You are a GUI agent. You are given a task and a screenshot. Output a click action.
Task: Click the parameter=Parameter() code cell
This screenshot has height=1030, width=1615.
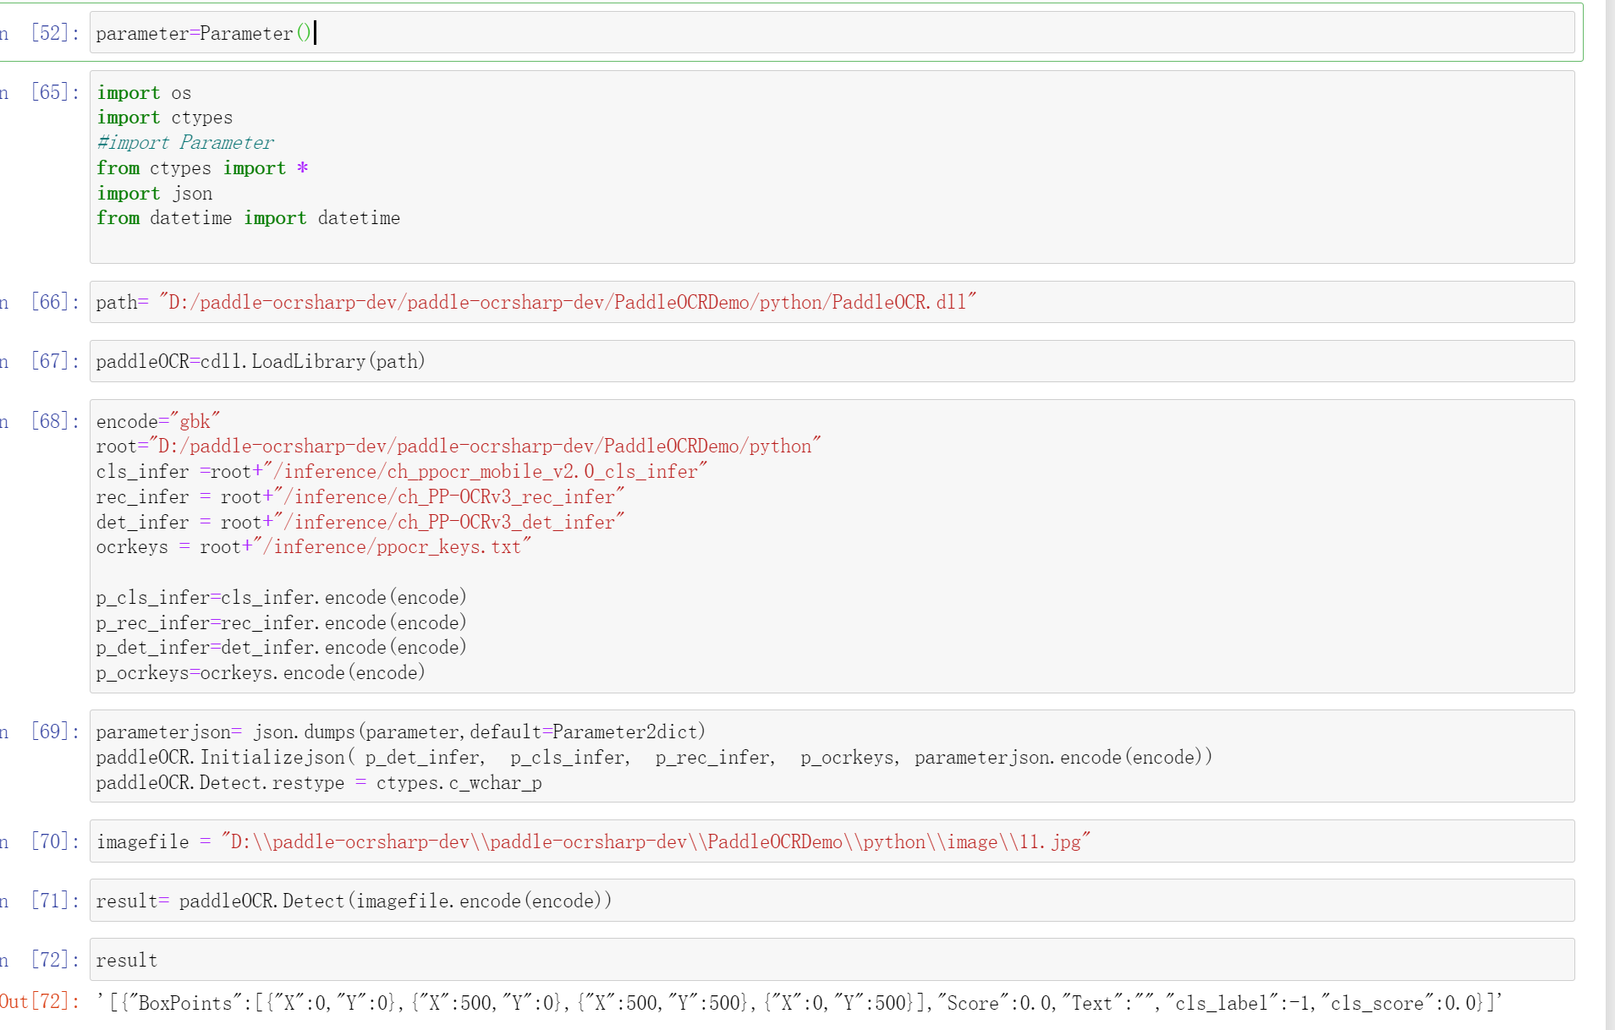pos(832,33)
